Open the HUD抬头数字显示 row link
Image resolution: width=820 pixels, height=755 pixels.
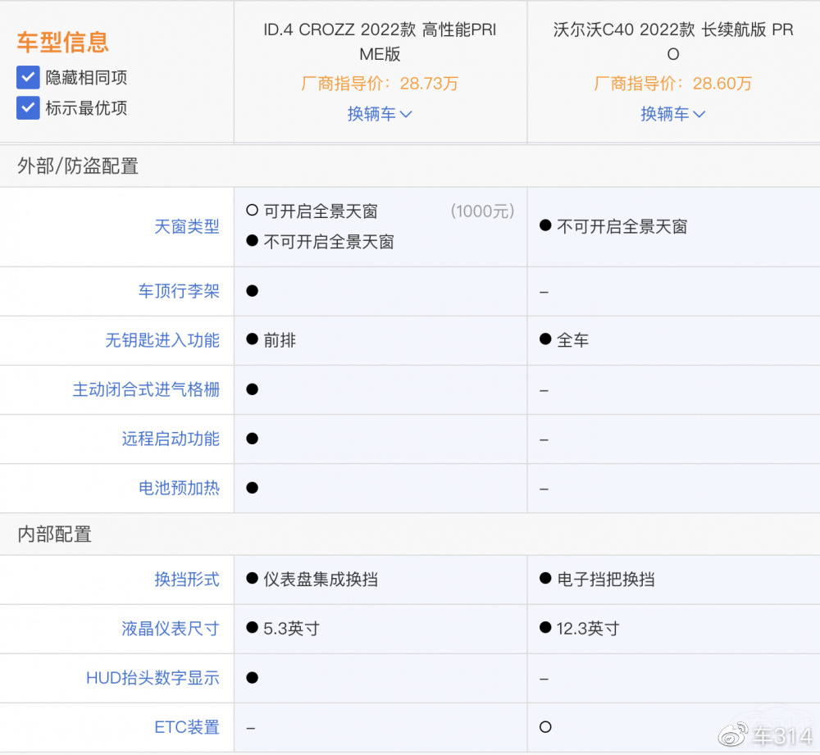pos(153,678)
